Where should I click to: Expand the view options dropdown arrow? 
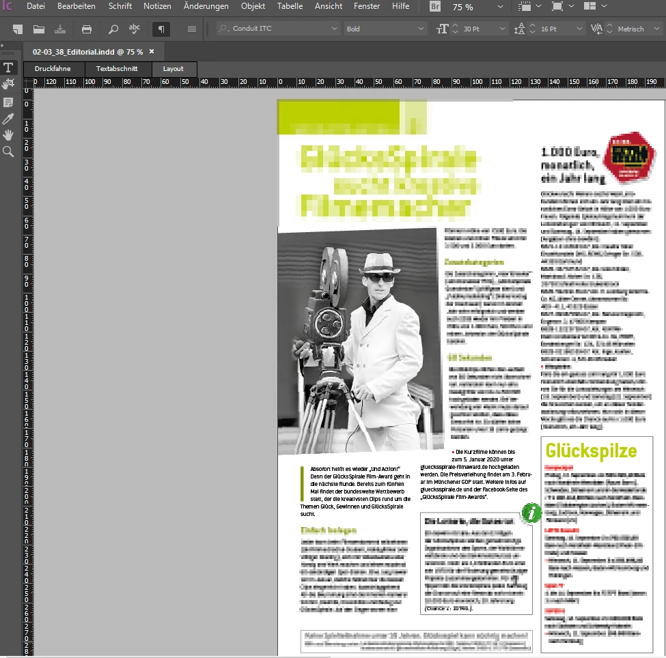point(538,6)
